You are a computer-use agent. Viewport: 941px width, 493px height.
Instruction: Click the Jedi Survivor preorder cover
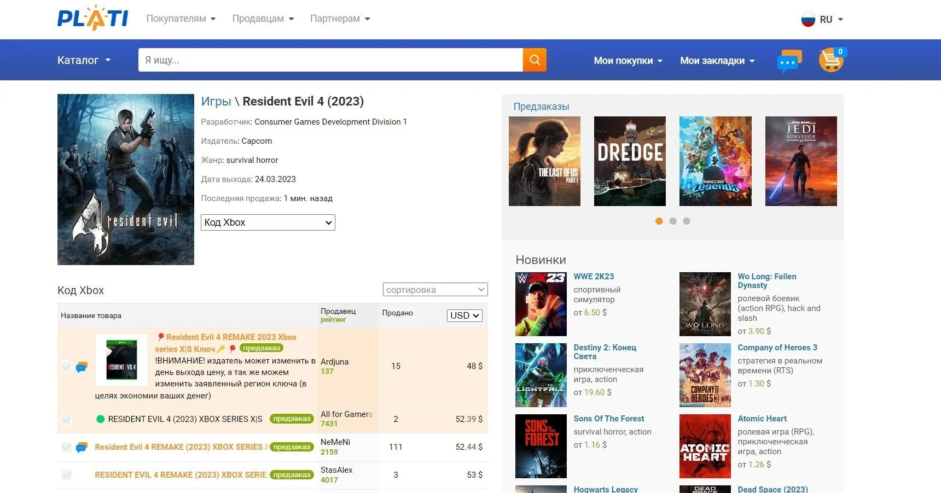pos(801,161)
